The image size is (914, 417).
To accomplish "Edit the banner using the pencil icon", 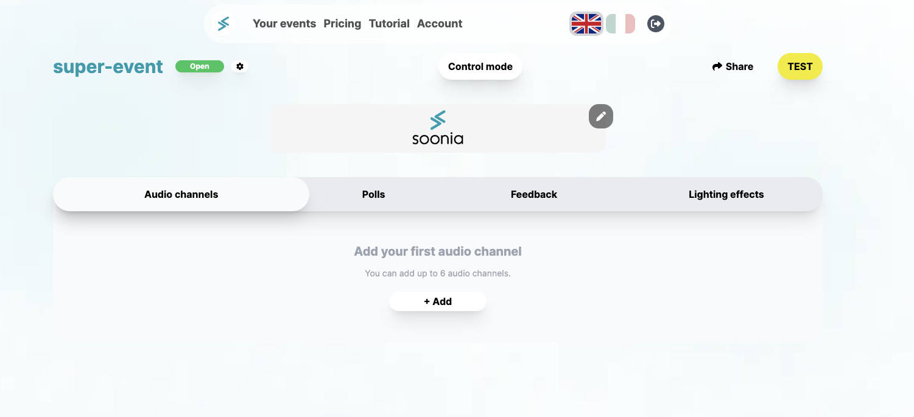I will [600, 116].
